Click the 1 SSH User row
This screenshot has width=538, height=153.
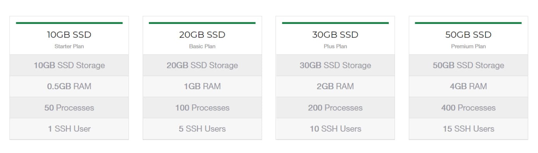69,129
